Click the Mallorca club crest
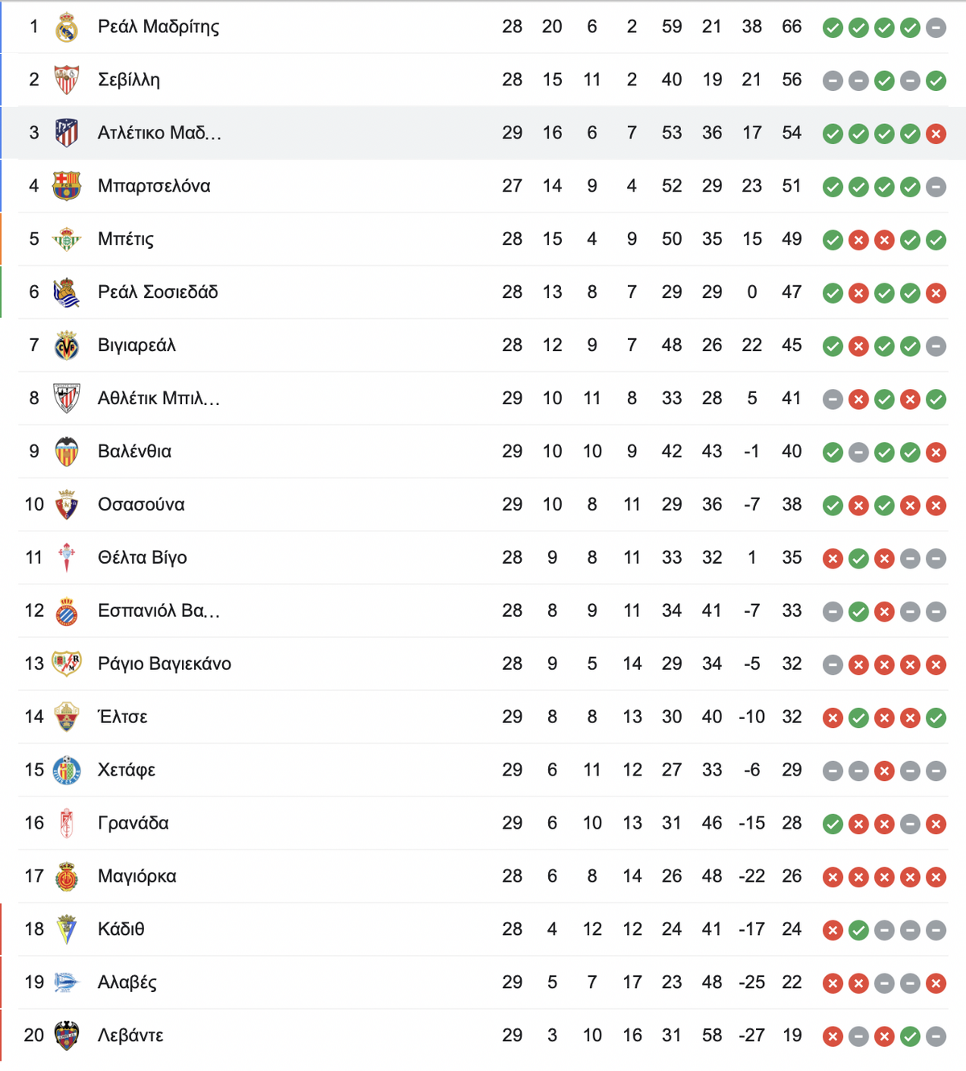This screenshot has height=1071, width=966. coord(67,877)
